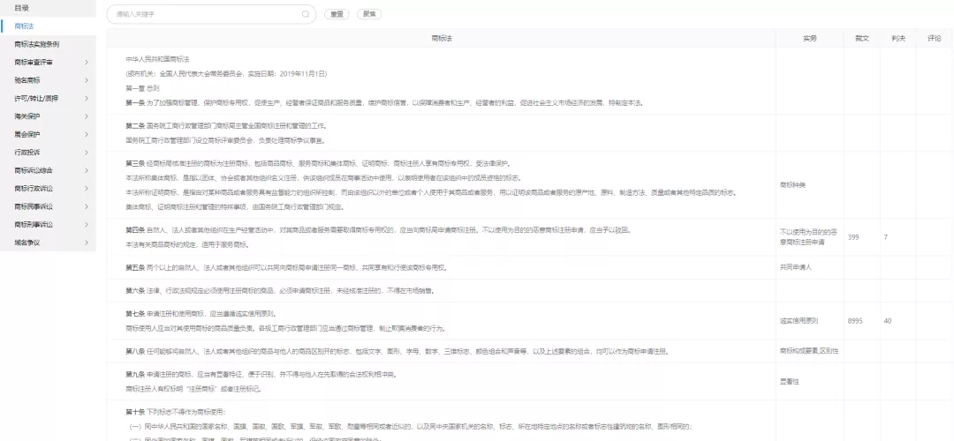Expand the 商标诉讼综合 chevron
This screenshot has width=954, height=441.
coord(87,170)
